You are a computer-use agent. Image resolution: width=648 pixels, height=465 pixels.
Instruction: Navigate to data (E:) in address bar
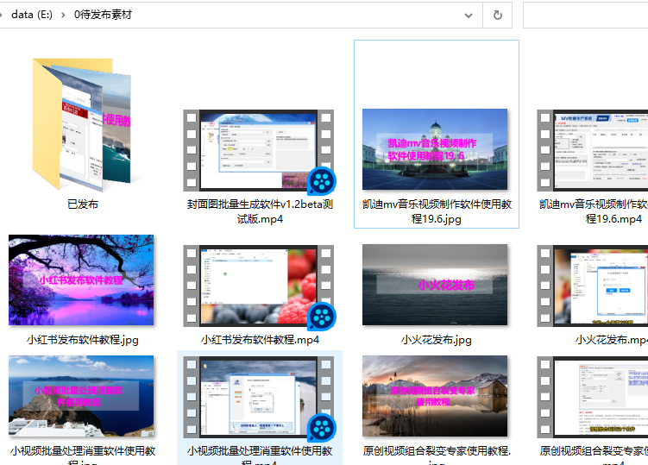click(x=32, y=15)
